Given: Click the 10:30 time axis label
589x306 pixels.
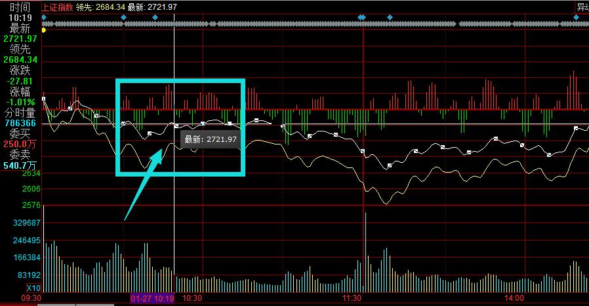Looking at the screenshot, I should (192, 298).
